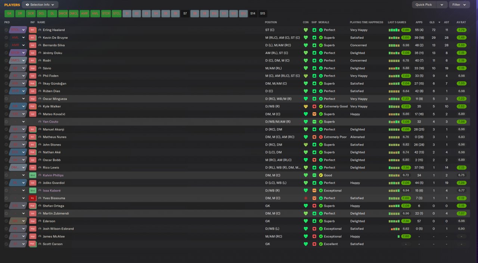The image size is (478, 263).
Task: Open position dropdown for Yves Bissouma
Action: coord(24,198)
